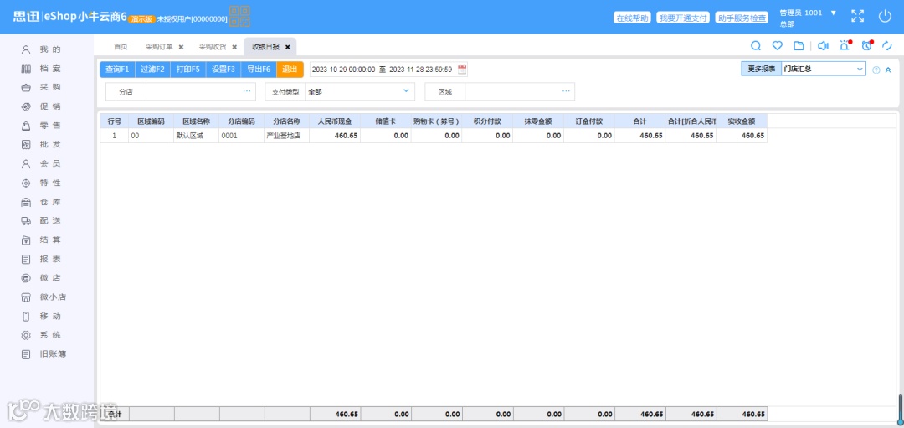The image size is (904, 428).
Task: Collapse the filter panel chevron
Action: (x=888, y=70)
